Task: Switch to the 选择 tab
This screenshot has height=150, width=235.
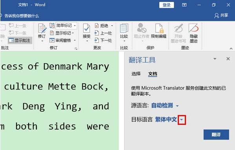Action: coord(136,74)
